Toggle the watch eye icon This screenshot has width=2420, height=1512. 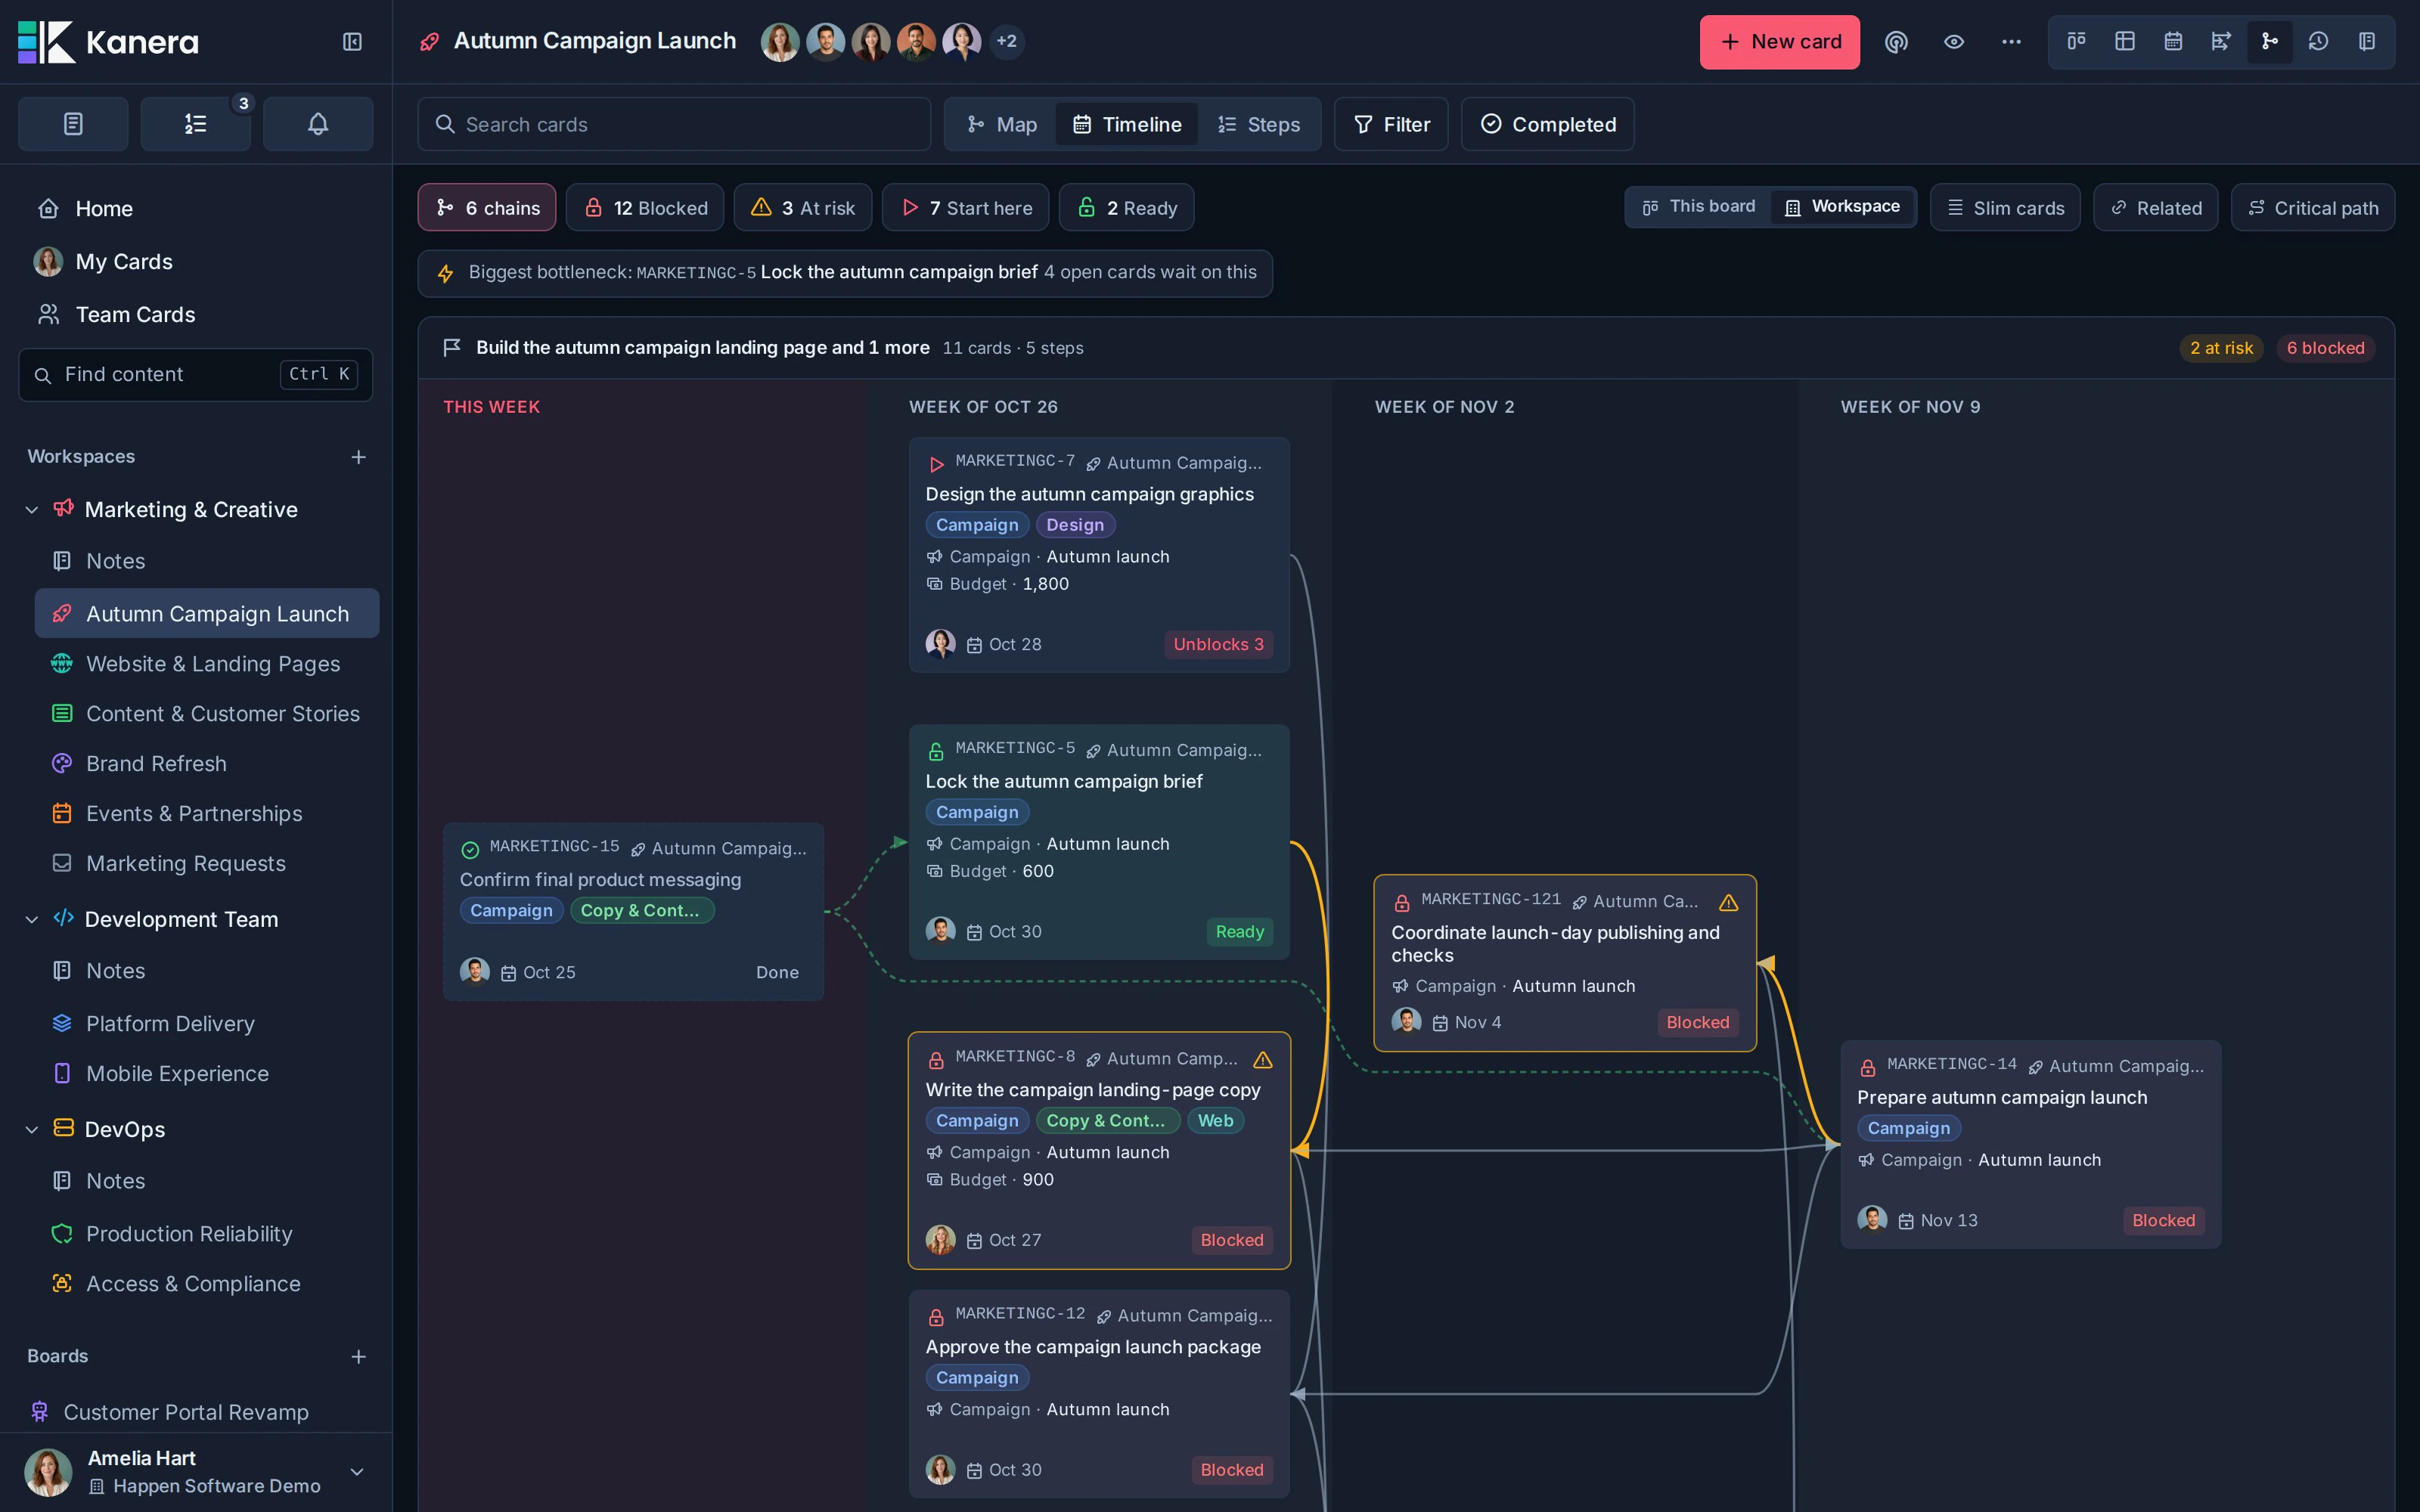coord(1954,42)
